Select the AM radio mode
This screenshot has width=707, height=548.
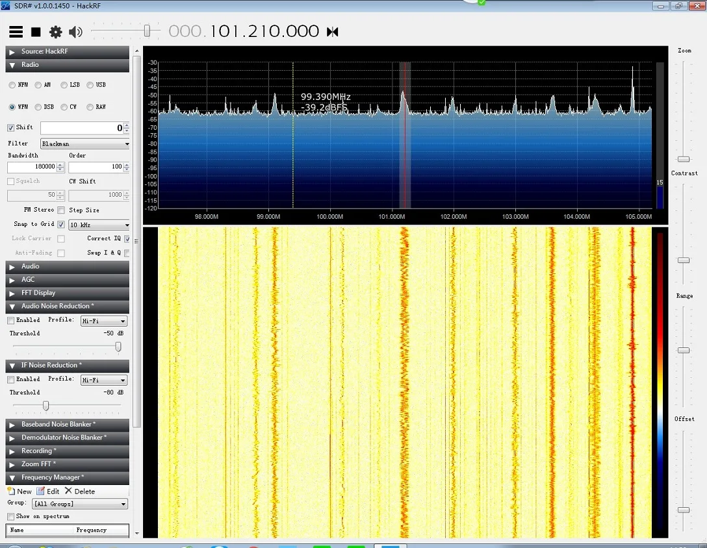coord(38,84)
